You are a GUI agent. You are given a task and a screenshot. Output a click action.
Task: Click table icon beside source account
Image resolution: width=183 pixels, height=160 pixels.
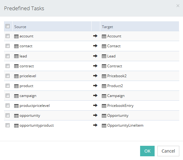click(x=16, y=36)
